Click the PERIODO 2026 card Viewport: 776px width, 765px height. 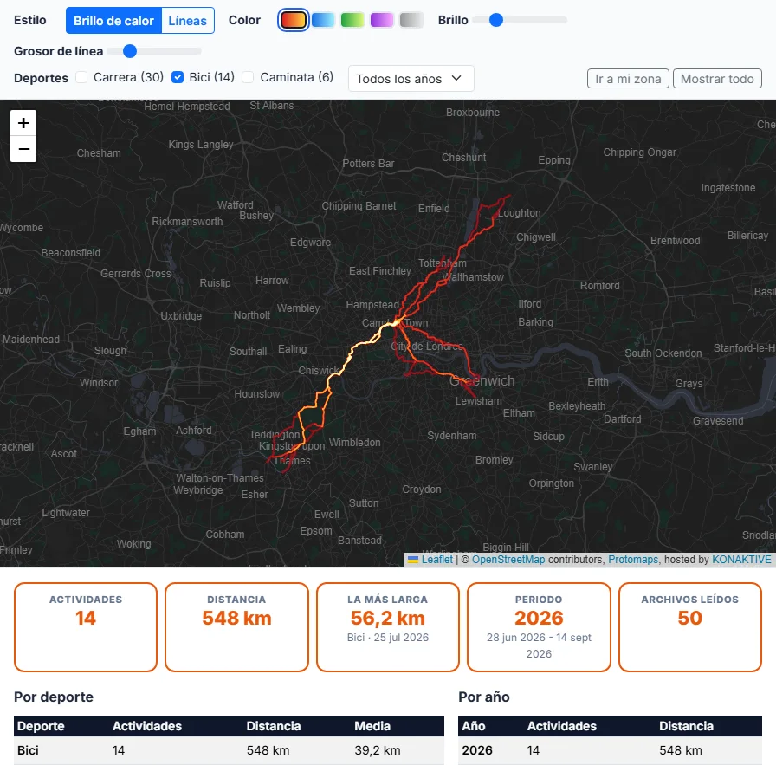tap(539, 627)
